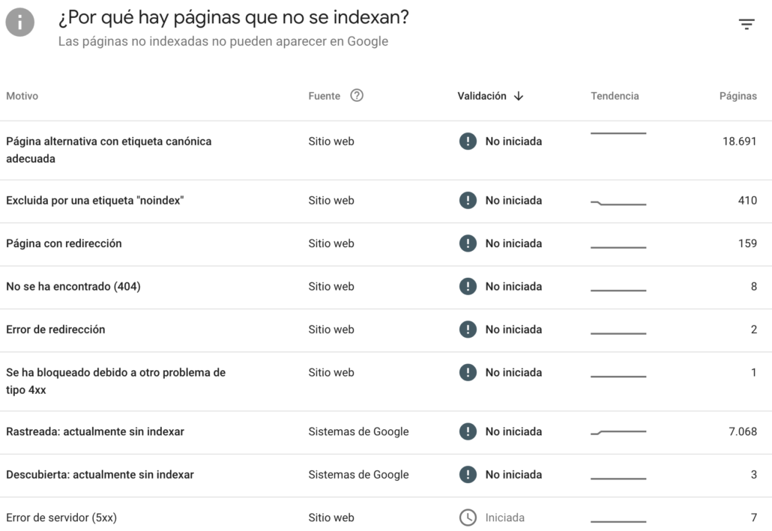Viewport: 772px width, 531px height.
Task: Click the Motivo column header
Action: coord(22,97)
